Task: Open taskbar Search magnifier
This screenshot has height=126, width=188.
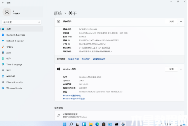Action: coord(71,124)
